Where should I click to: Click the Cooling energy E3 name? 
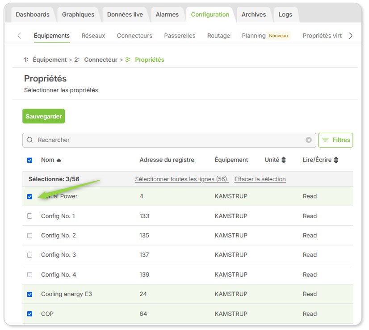pos(67,294)
